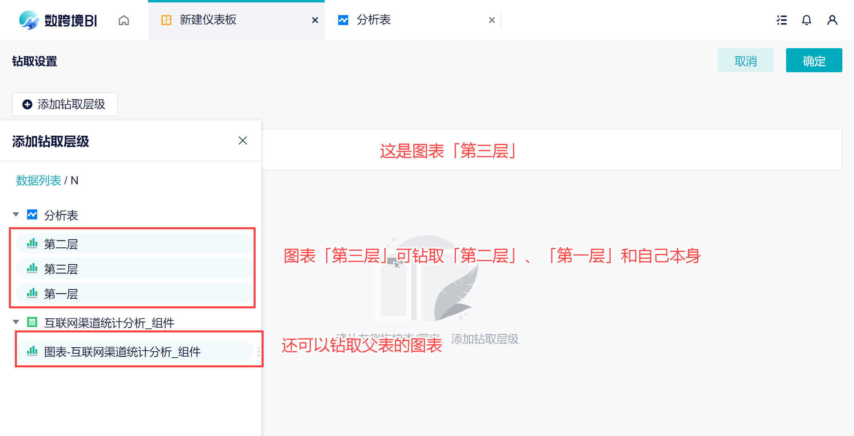
Task: Click the home icon in top bar
Action: pyautogui.click(x=124, y=20)
